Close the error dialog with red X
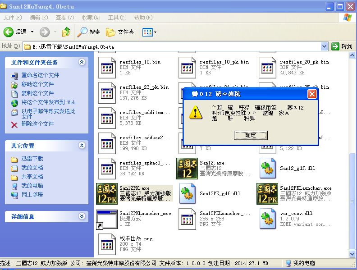Image resolution: width=357 pixels, height=270 pixels. tap(312, 94)
